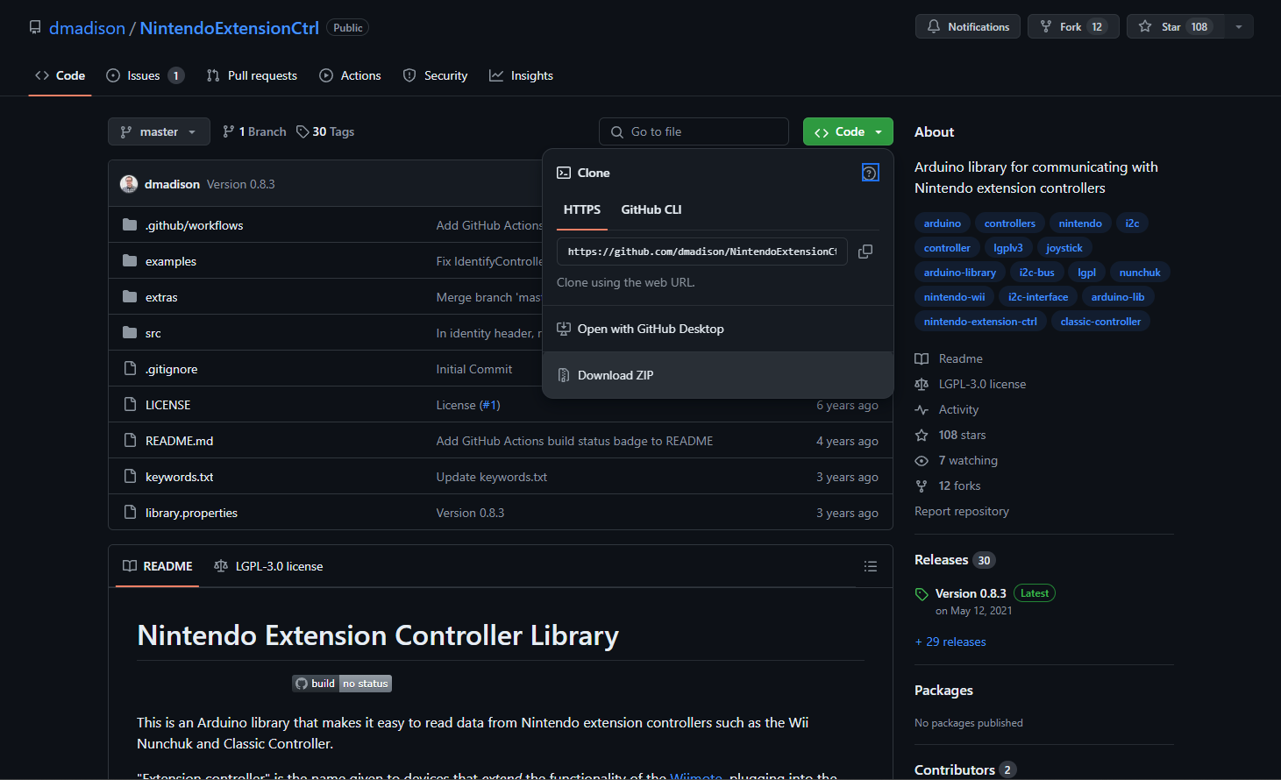The width and height of the screenshot is (1281, 780).
Task: Click the nintendo-wii topic tag
Action: (x=954, y=297)
